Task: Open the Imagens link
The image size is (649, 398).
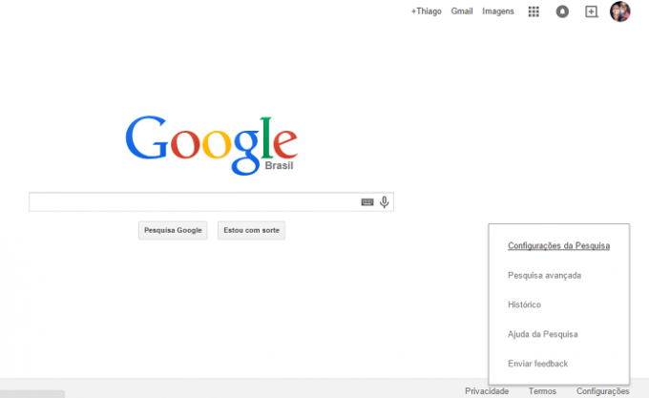Action: coord(498,11)
